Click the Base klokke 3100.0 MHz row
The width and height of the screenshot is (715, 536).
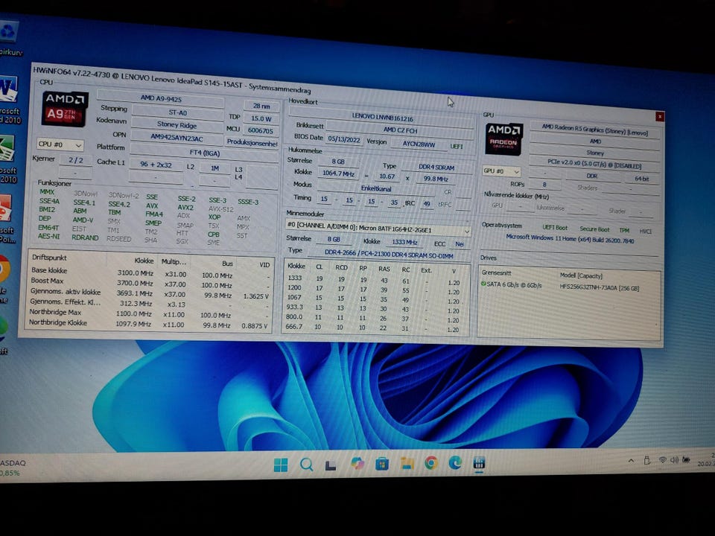point(150,273)
